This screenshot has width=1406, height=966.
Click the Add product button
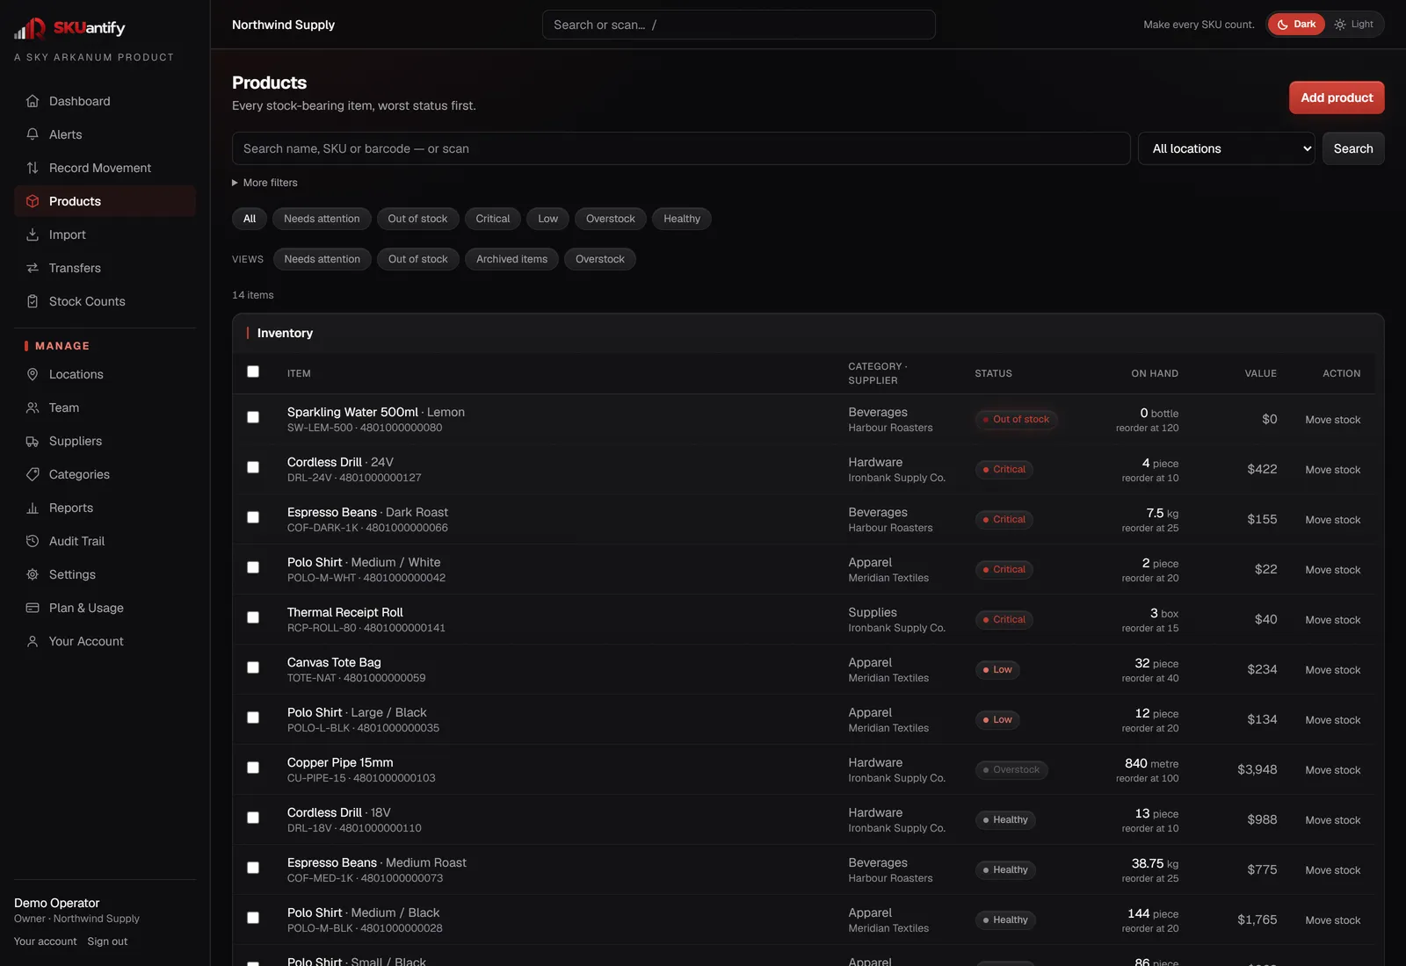[x=1337, y=97]
